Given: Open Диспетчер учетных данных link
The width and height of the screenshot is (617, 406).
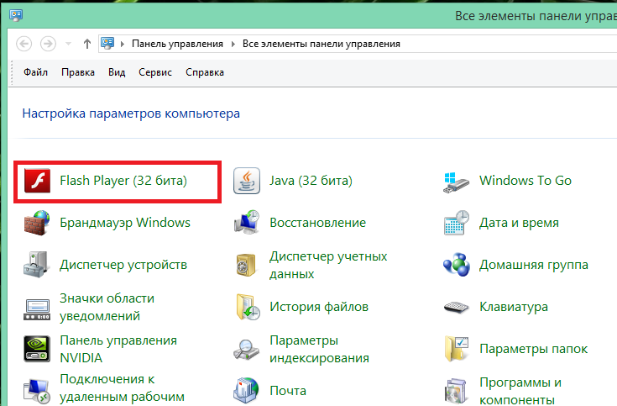Looking at the screenshot, I should [x=328, y=265].
